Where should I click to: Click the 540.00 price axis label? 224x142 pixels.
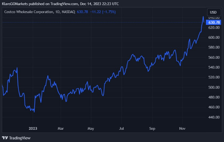click(214, 67)
